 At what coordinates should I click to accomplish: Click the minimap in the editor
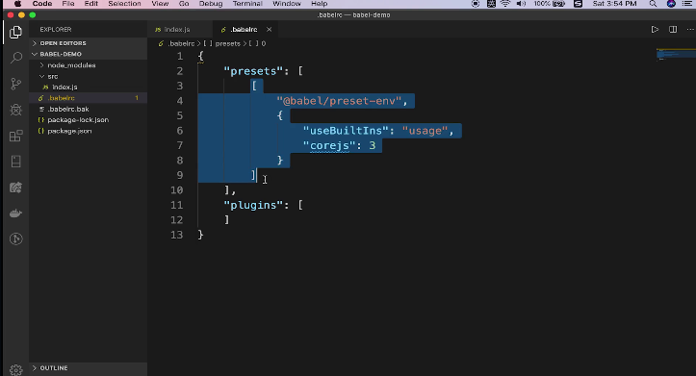click(x=675, y=54)
